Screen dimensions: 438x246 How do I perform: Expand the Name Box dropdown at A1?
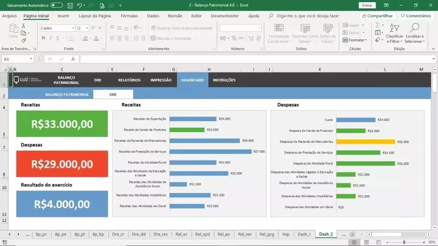point(31,59)
